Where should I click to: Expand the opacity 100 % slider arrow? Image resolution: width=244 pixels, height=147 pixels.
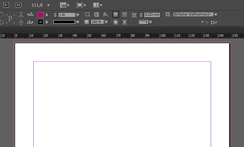tap(106, 22)
